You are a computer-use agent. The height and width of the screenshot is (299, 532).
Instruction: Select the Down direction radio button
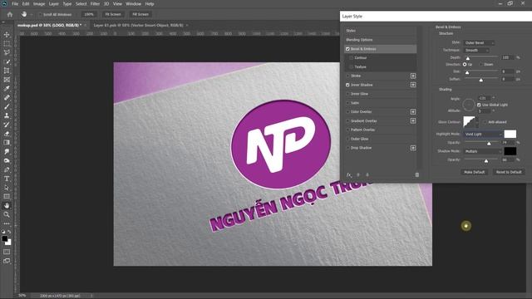pos(480,65)
